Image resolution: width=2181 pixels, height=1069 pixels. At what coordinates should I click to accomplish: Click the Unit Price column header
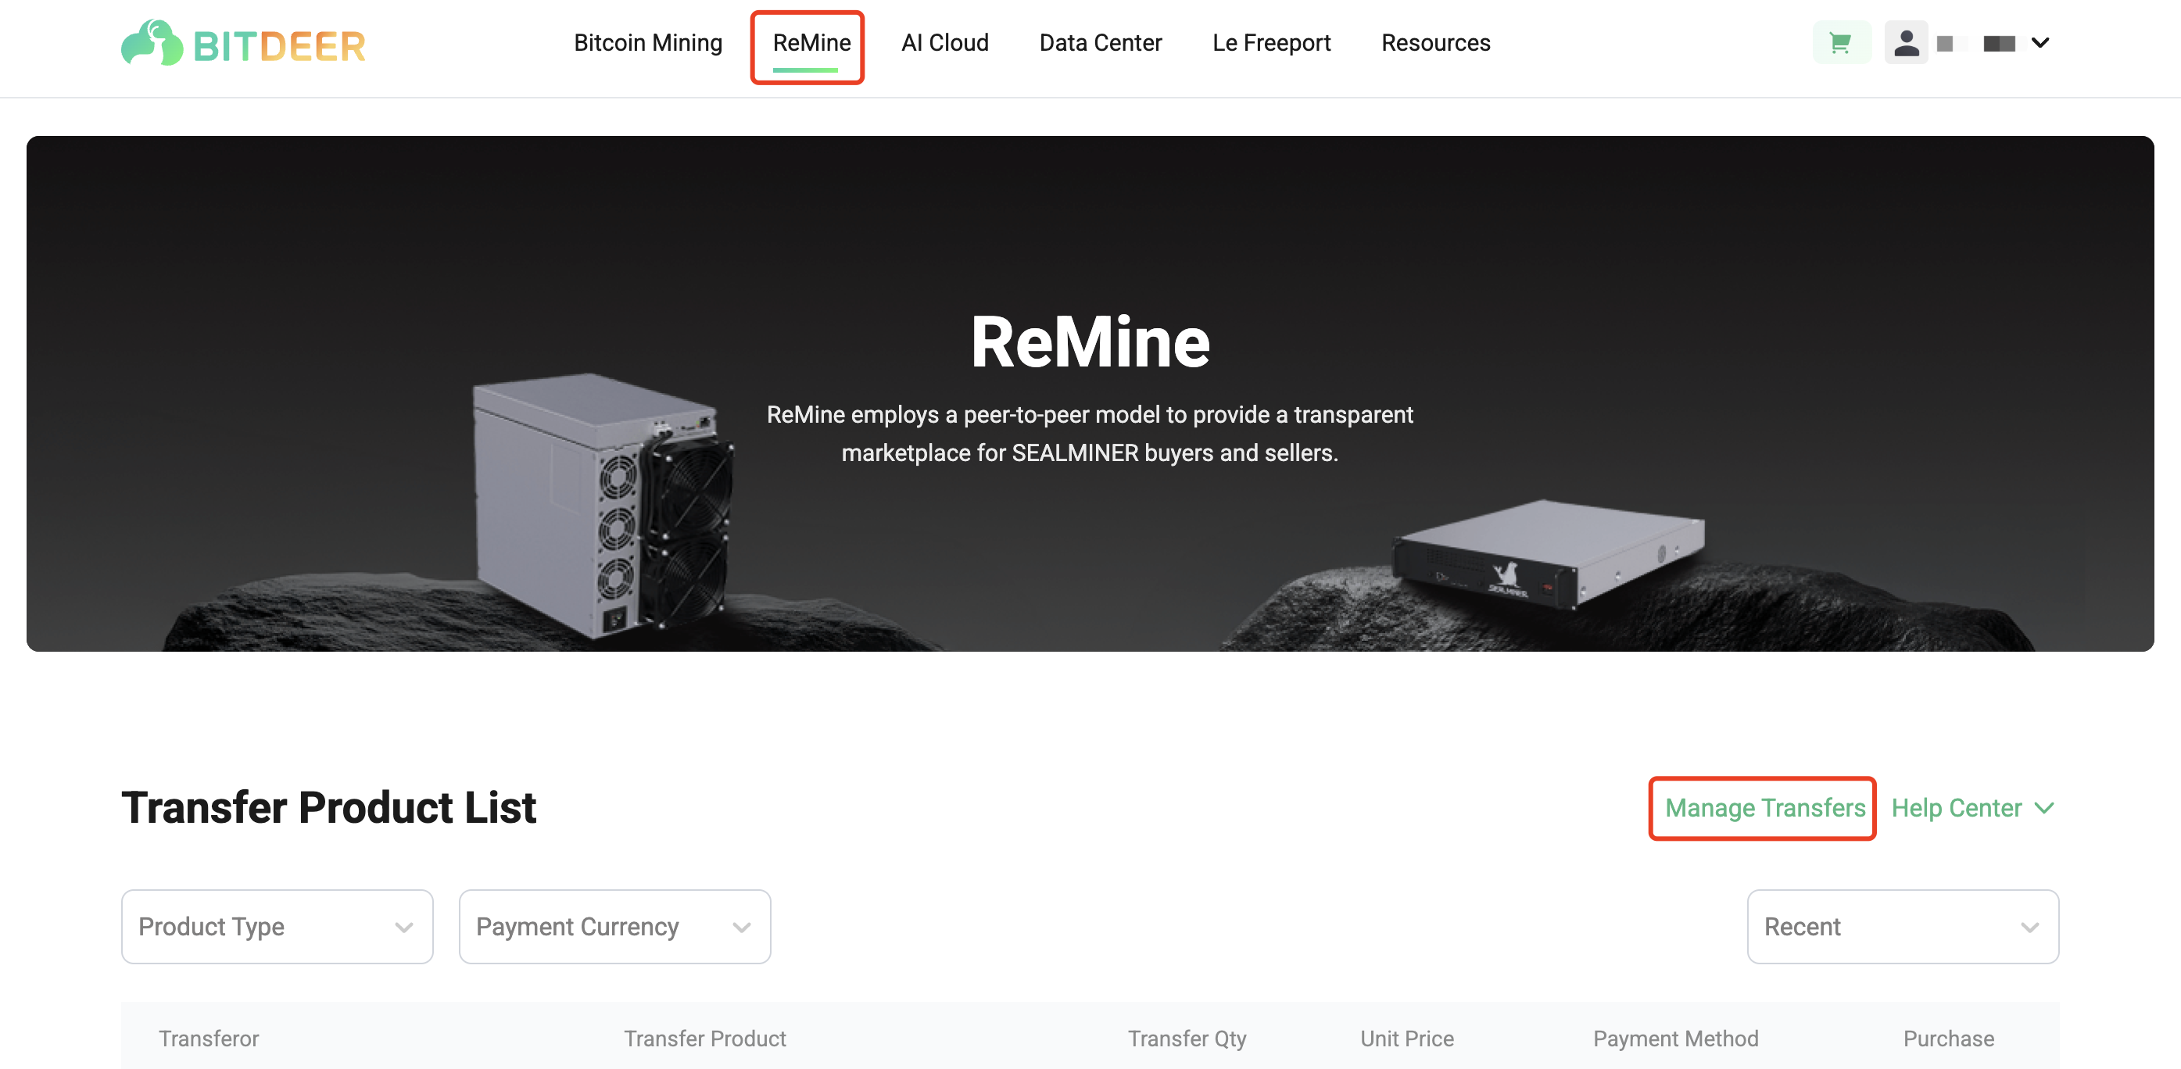pyautogui.click(x=1406, y=1039)
